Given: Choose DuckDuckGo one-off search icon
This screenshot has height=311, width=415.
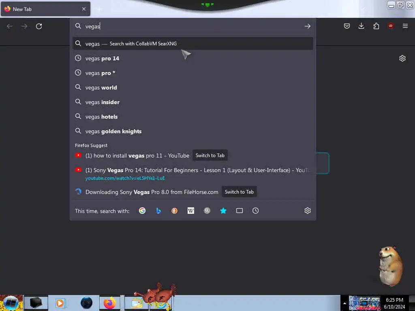Looking at the screenshot, I should (x=174, y=211).
